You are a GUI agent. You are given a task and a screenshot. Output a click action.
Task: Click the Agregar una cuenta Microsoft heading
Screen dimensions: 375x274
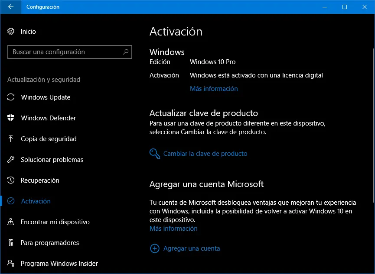(207, 184)
